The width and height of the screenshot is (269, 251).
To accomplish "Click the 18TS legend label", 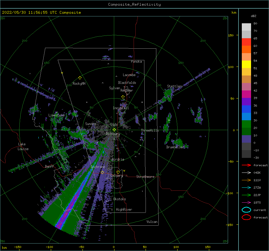I will click(257, 202).
